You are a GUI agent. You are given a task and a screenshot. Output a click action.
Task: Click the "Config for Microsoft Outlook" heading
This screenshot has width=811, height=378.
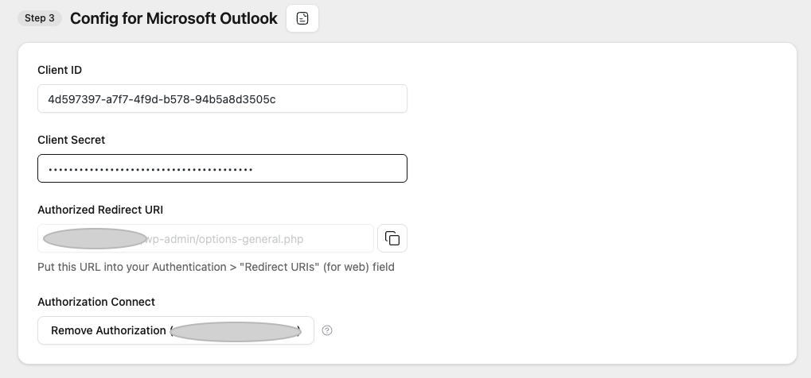pyautogui.click(x=174, y=18)
